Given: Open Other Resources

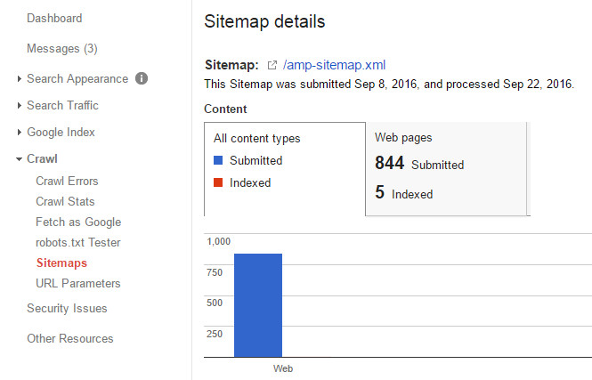Looking at the screenshot, I should pyautogui.click(x=70, y=338).
